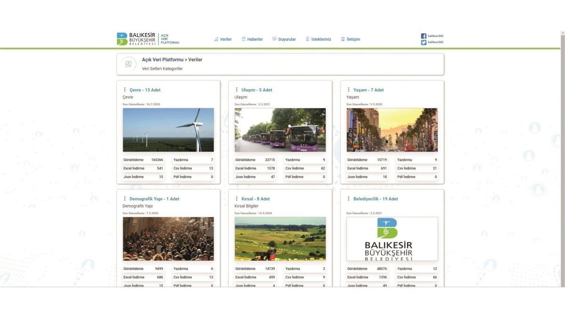Screen dimensions: 565x317
Task: Go to the Haberler menu item
Action: 252,39
